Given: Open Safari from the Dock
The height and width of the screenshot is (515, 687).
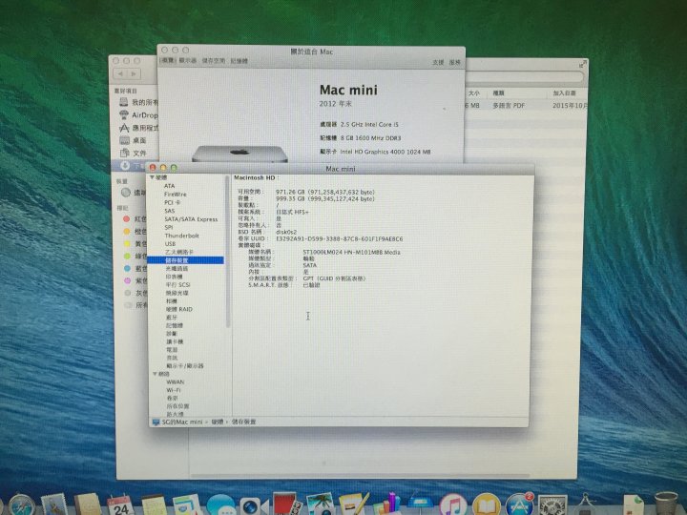Looking at the screenshot, I should (x=20, y=505).
